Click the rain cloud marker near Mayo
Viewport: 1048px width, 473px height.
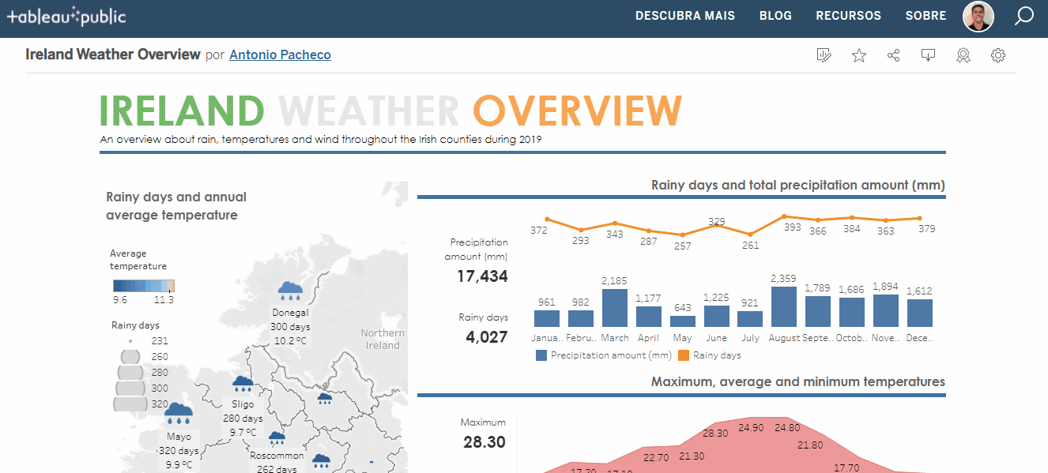point(179,413)
